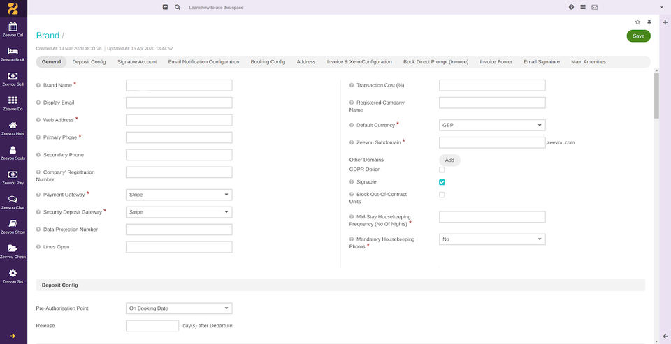Open Zeevou Do grid icon

pyautogui.click(x=13, y=100)
